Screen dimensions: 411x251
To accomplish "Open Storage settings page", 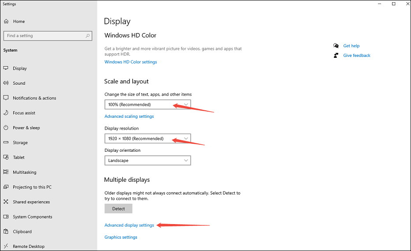I will [20, 142].
